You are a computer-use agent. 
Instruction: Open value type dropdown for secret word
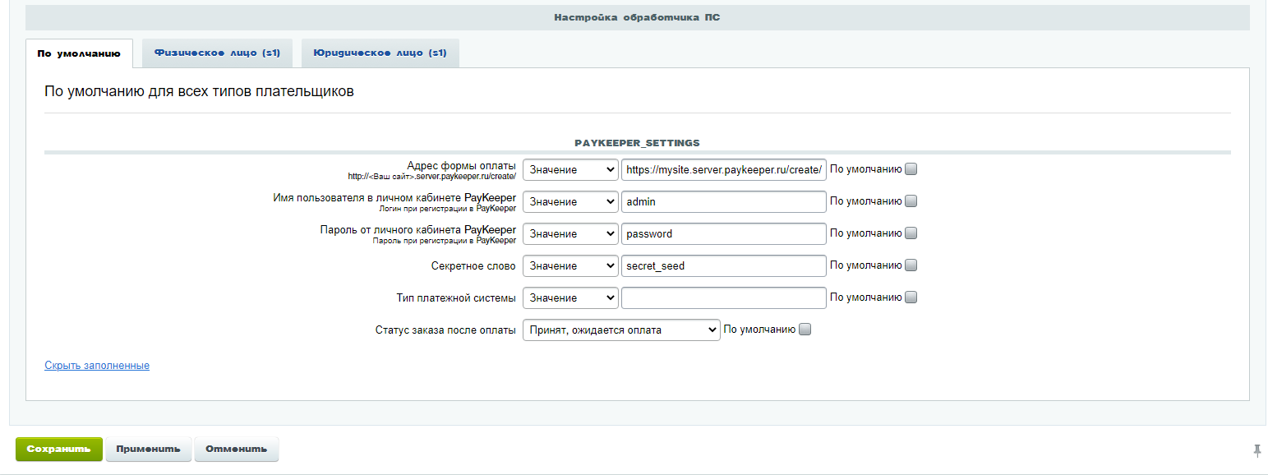tap(569, 265)
